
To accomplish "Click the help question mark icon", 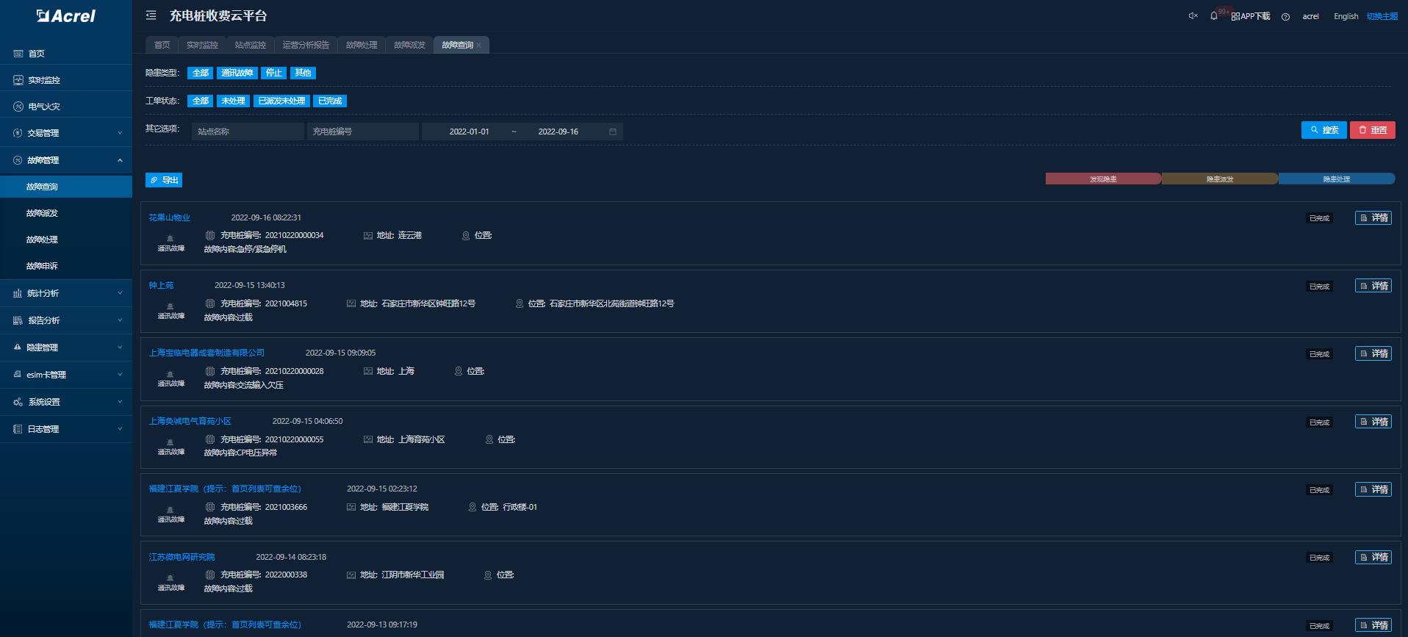I will [x=1285, y=17].
